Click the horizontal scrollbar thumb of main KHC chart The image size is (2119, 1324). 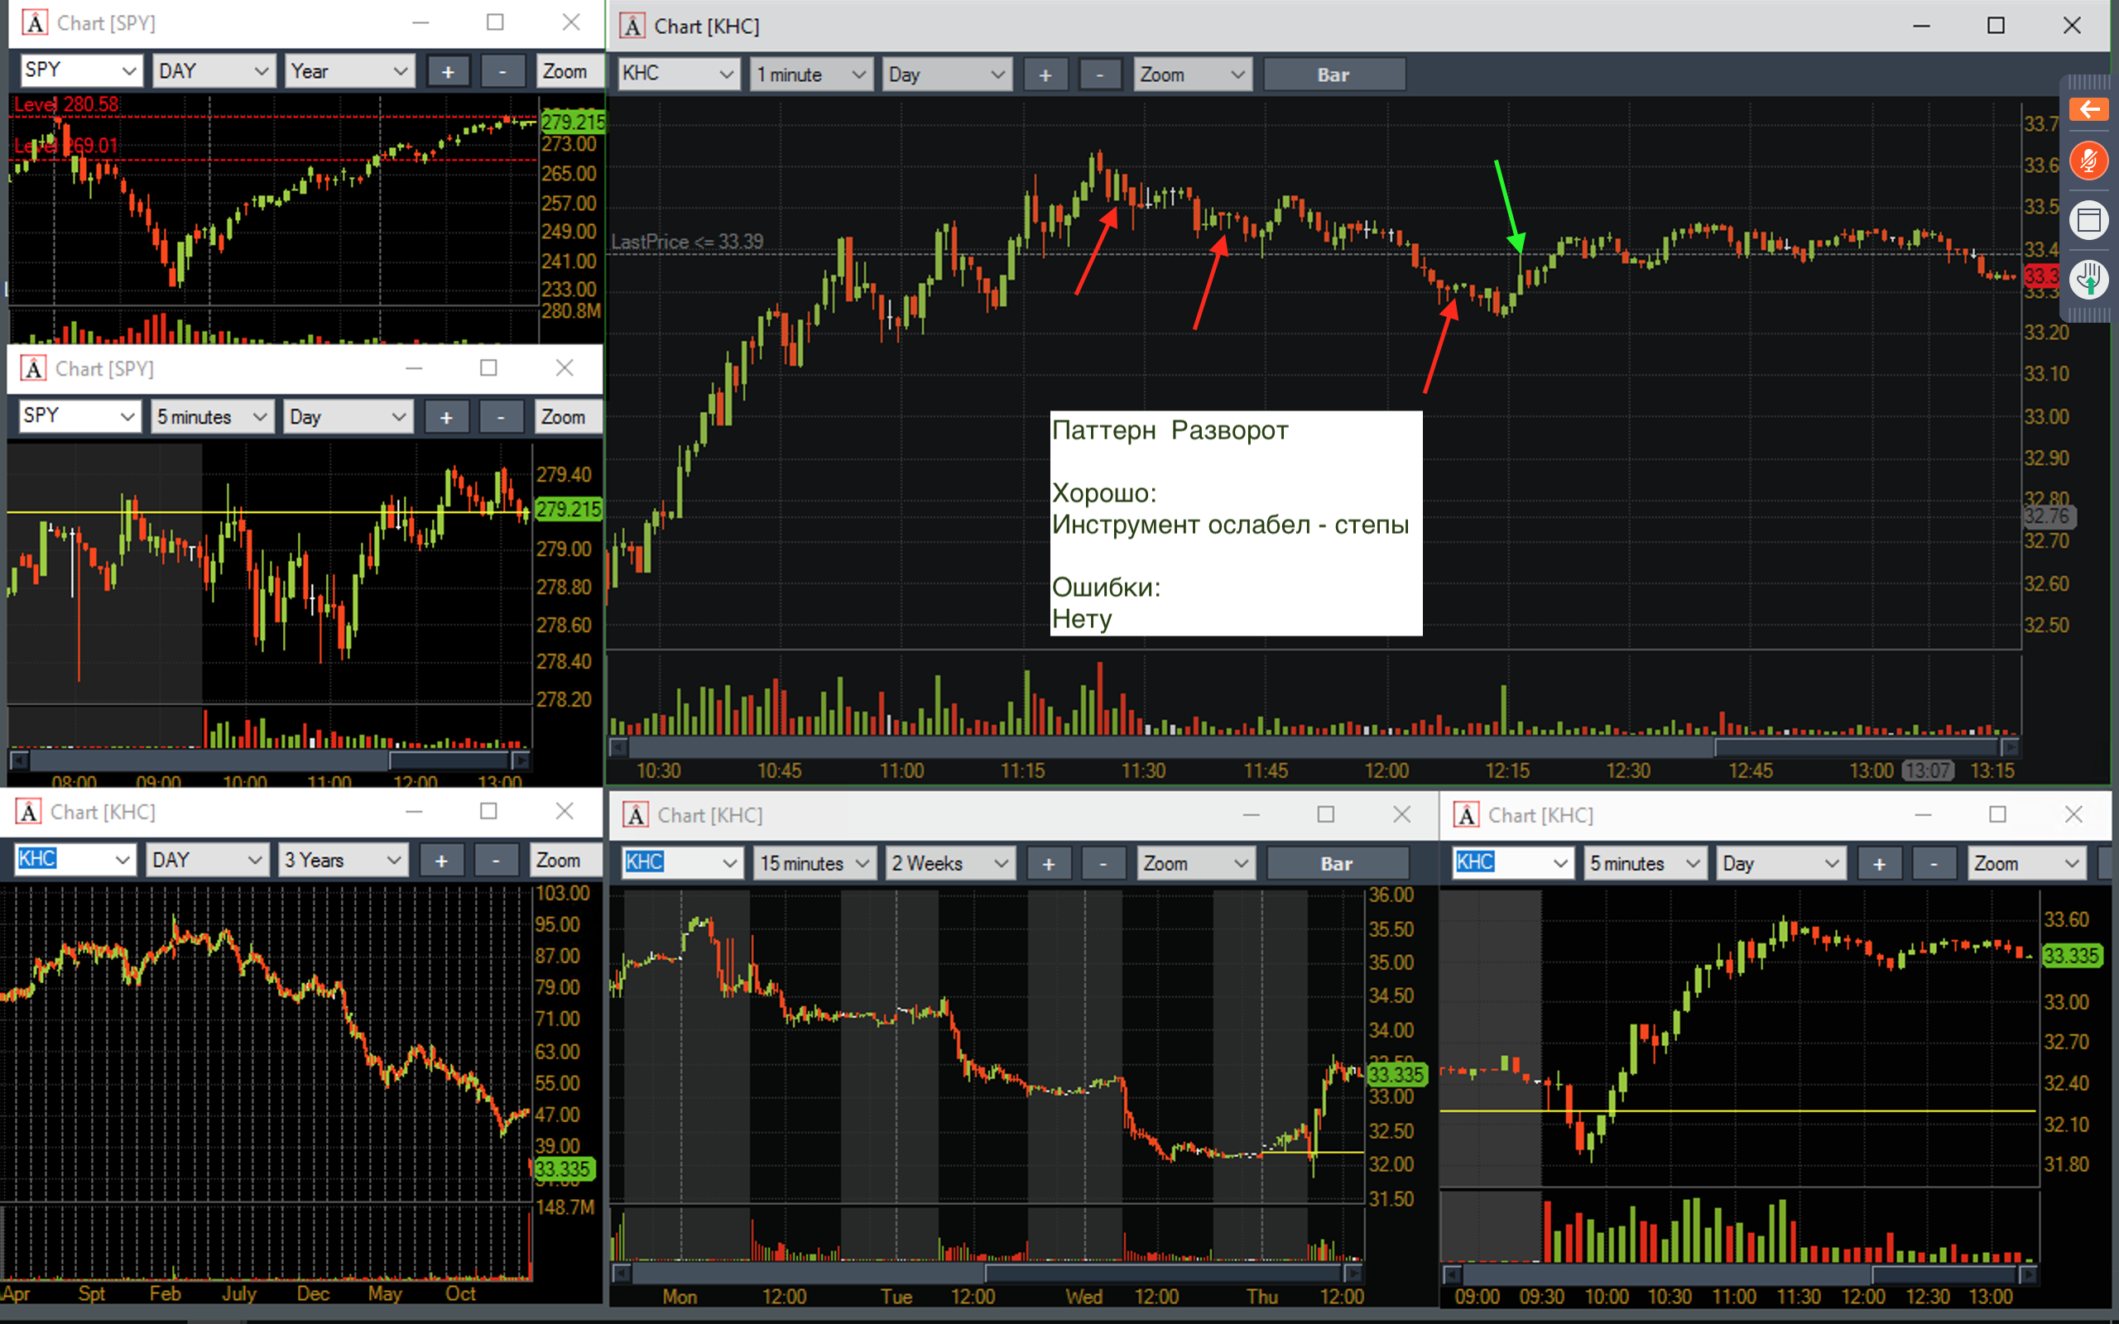click(1857, 748)
